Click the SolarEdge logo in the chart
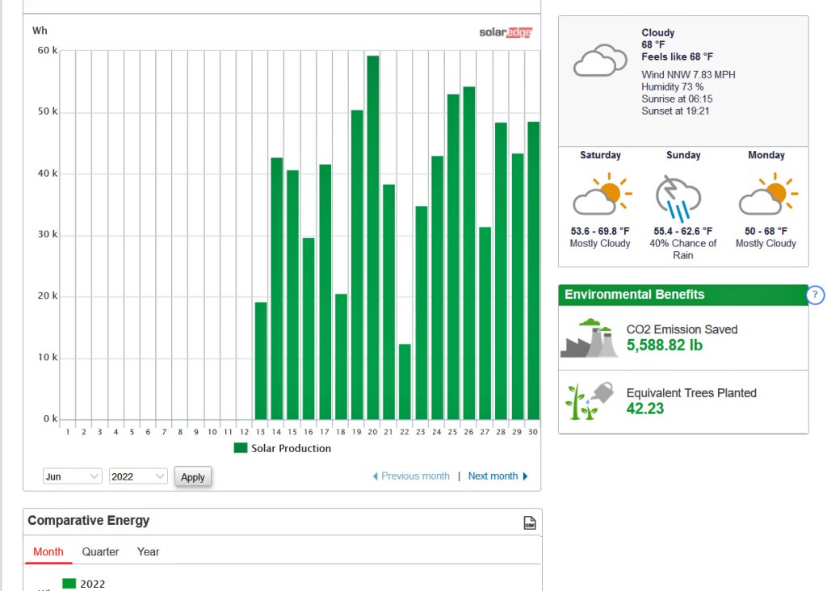 point(506,32)
